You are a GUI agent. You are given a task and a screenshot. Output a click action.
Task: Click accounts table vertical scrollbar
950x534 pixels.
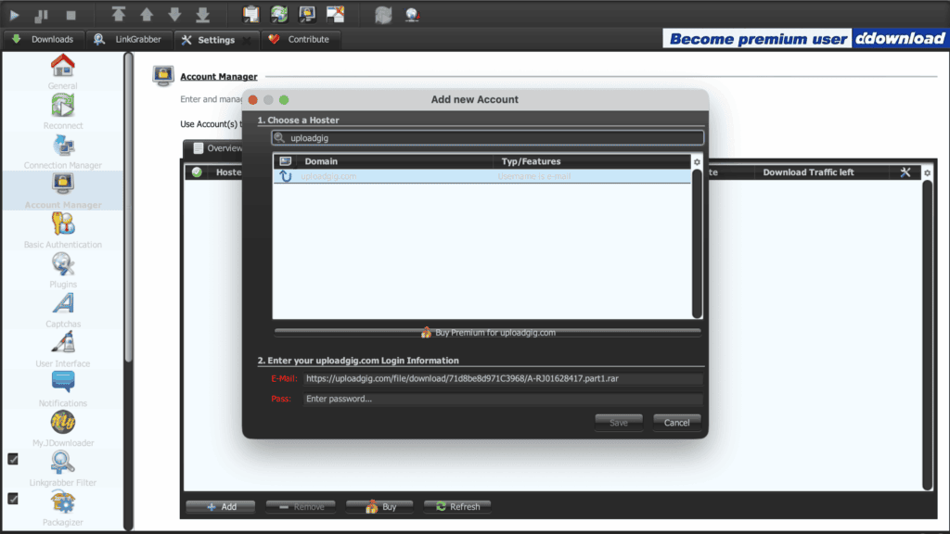click(x=927, y=335)
